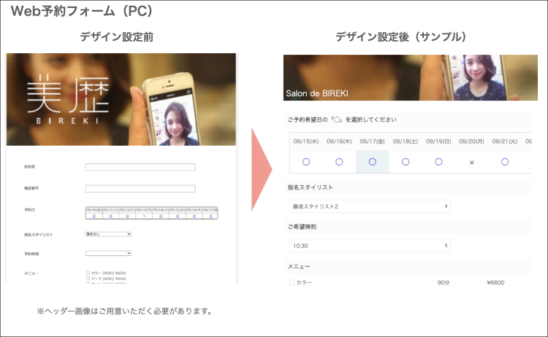The image size is (548, 337).
Task: Check the パーマ ¥5000 checkbox in the pre-design form
Action: coord(88,279)
